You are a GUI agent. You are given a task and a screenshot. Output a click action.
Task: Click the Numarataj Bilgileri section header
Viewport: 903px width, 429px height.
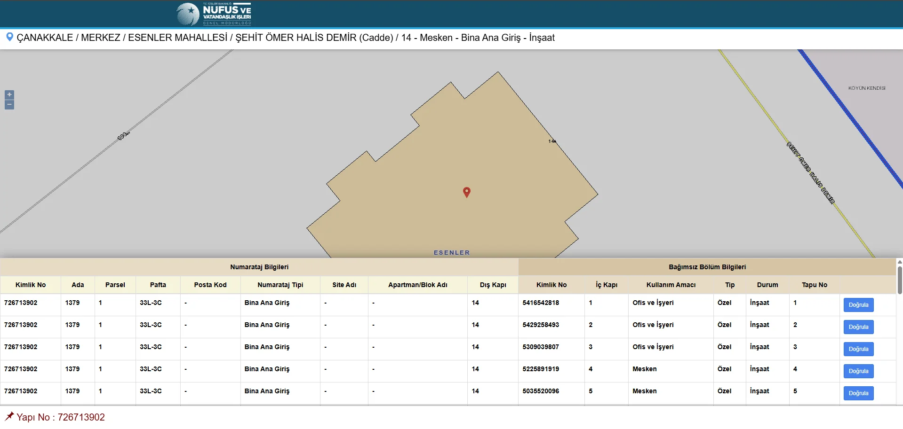tap(259, 267)
